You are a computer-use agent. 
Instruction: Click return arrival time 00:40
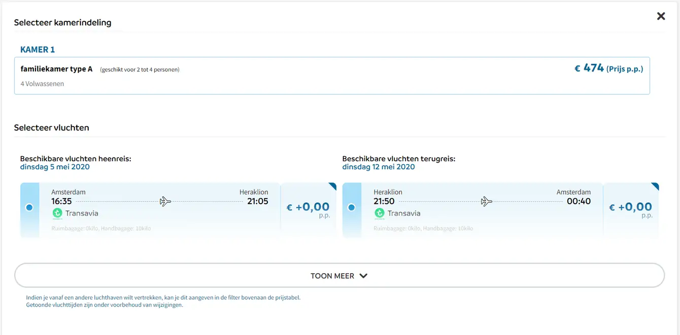579,201
